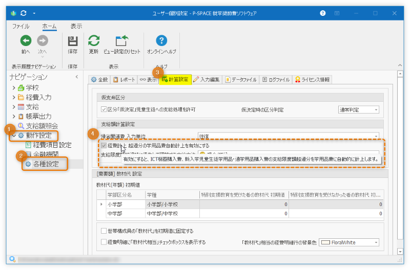The height and width of the screenshot is (270, 410).
Task: Edit 小学部 special-support 教材代 value cell
Action: click(244, 204)
